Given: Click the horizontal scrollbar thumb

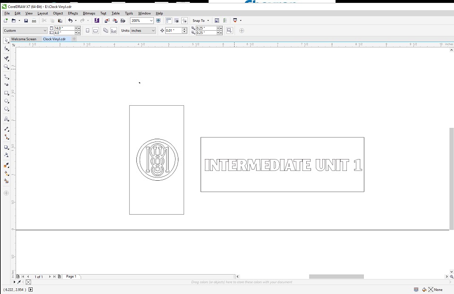Looking at the screenshot, I should 336,277.
